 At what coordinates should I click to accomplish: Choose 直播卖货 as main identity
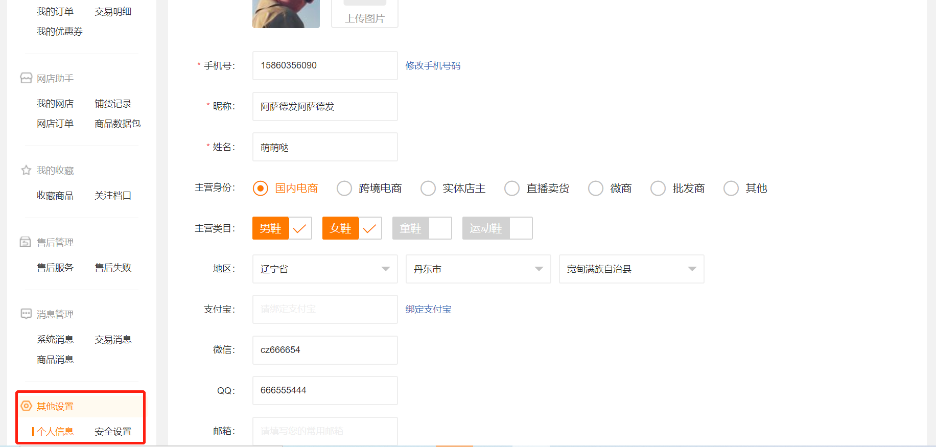(x=512, y=189)
